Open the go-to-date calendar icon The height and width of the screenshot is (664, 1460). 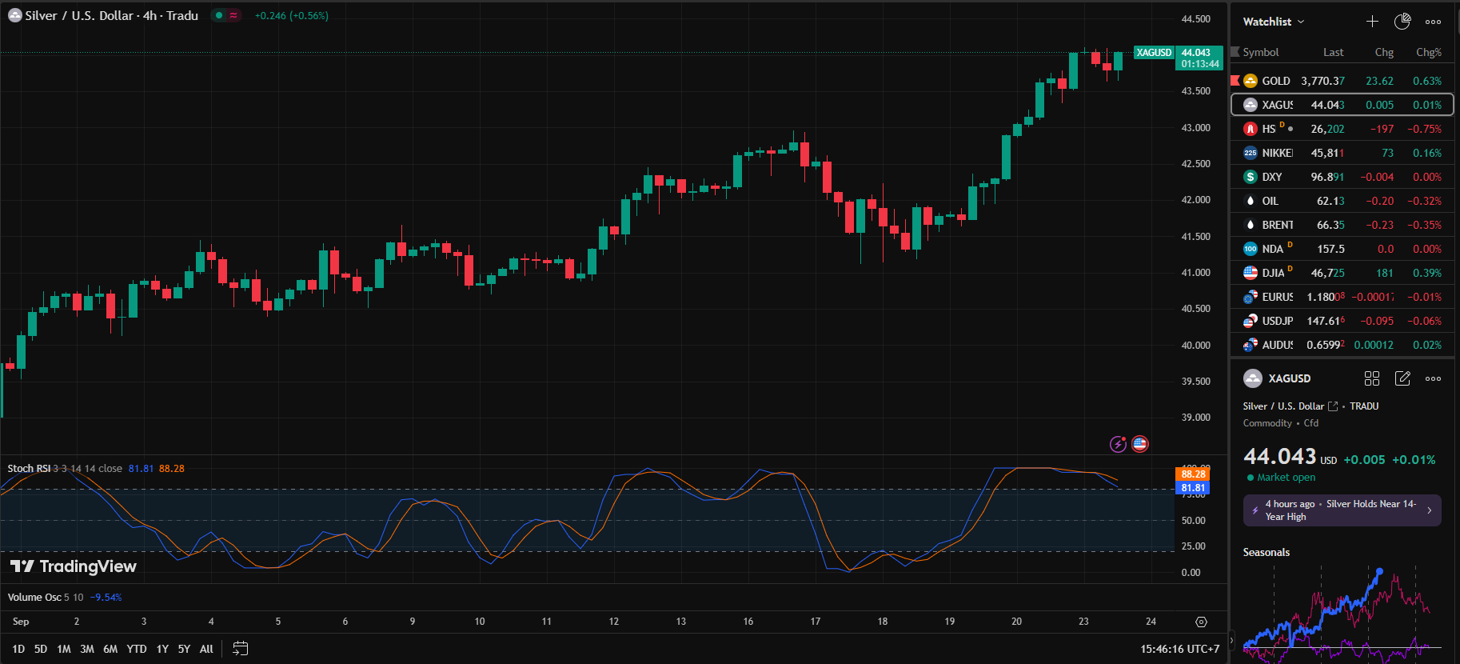click(x=240, y=649)
